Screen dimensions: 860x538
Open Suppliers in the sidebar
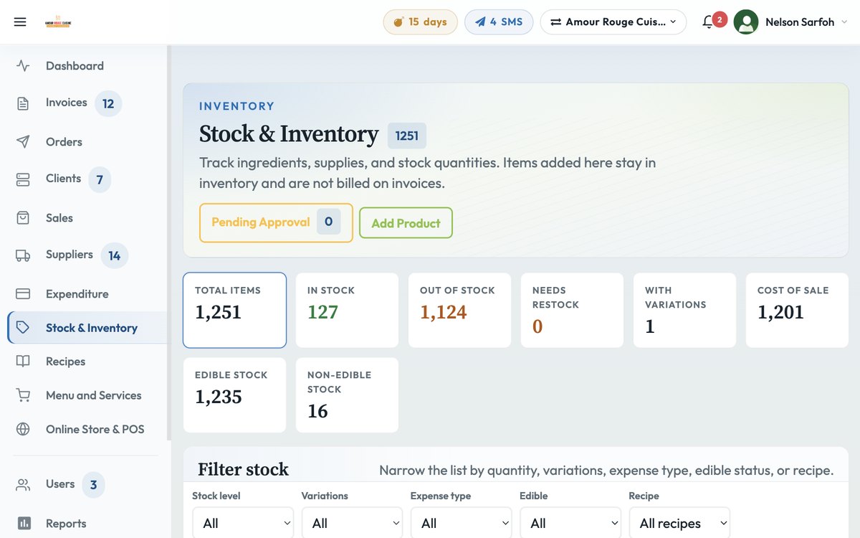click(x=70, y=255)
